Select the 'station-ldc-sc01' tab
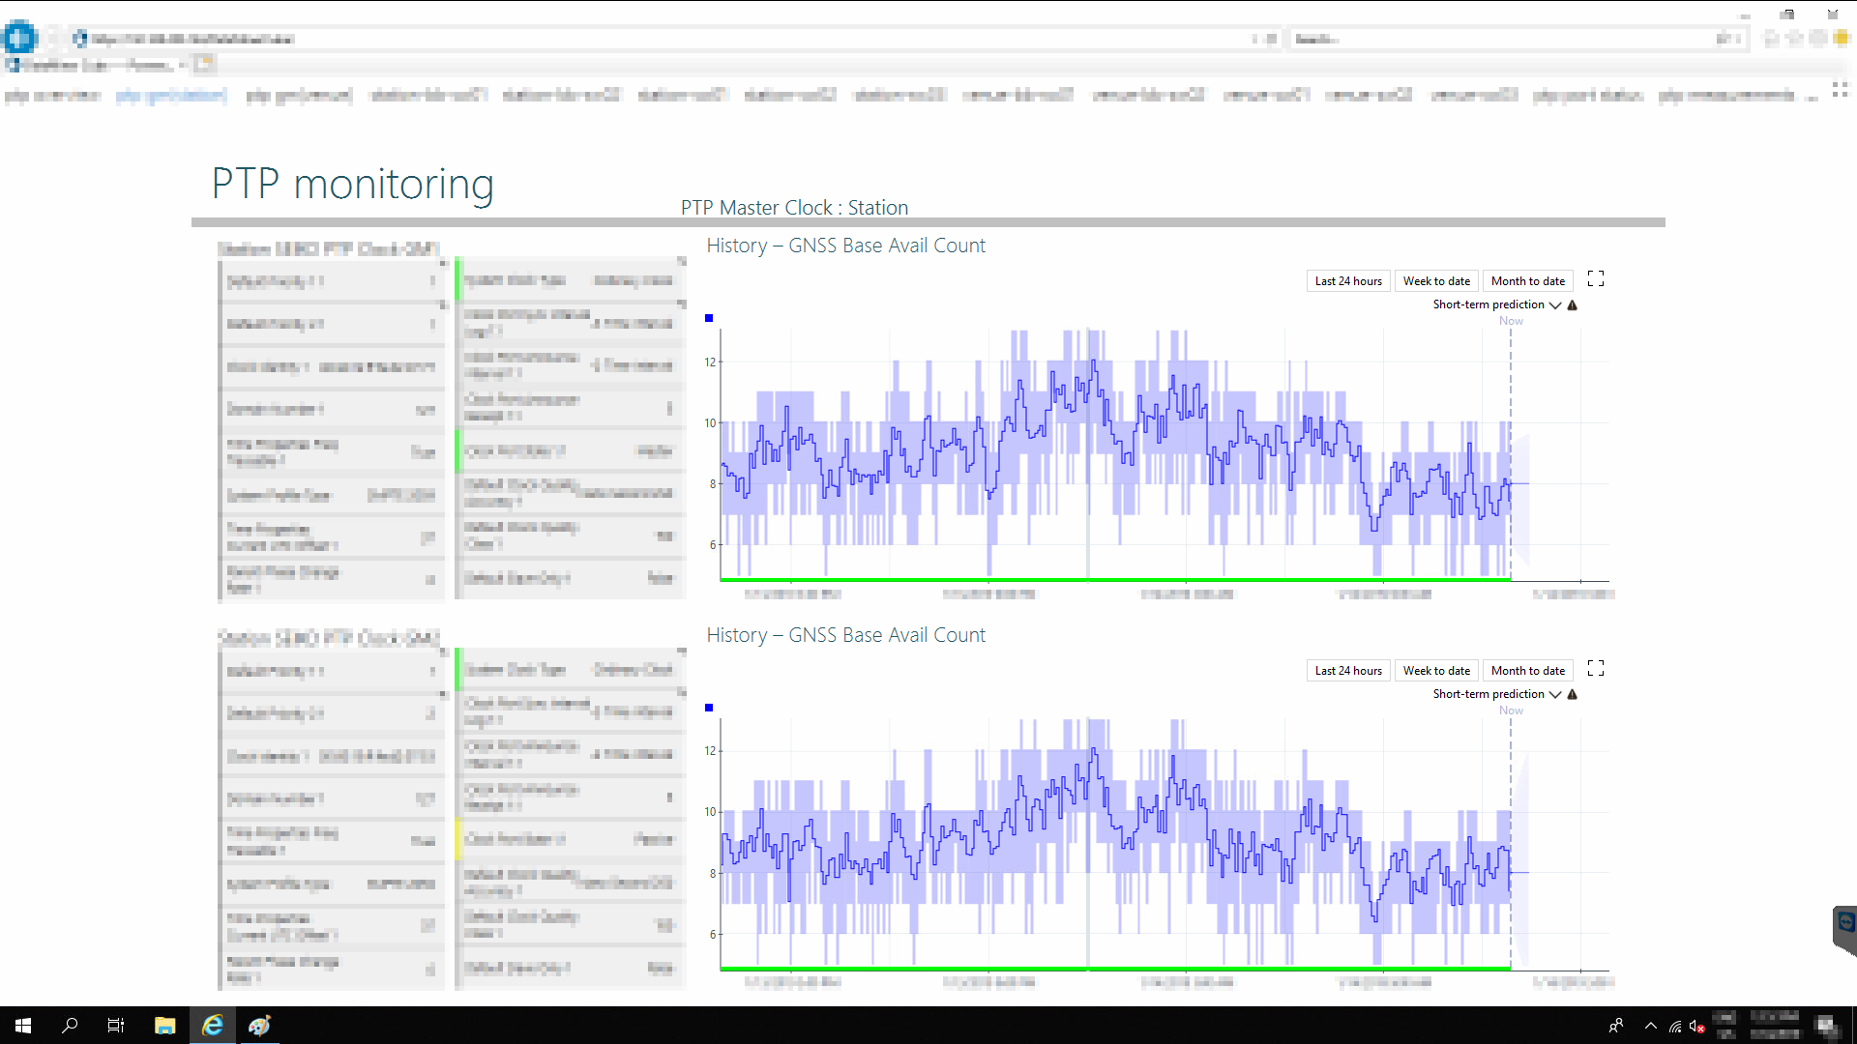Screen dimensions: 1857x1044 tap(427, 93)
